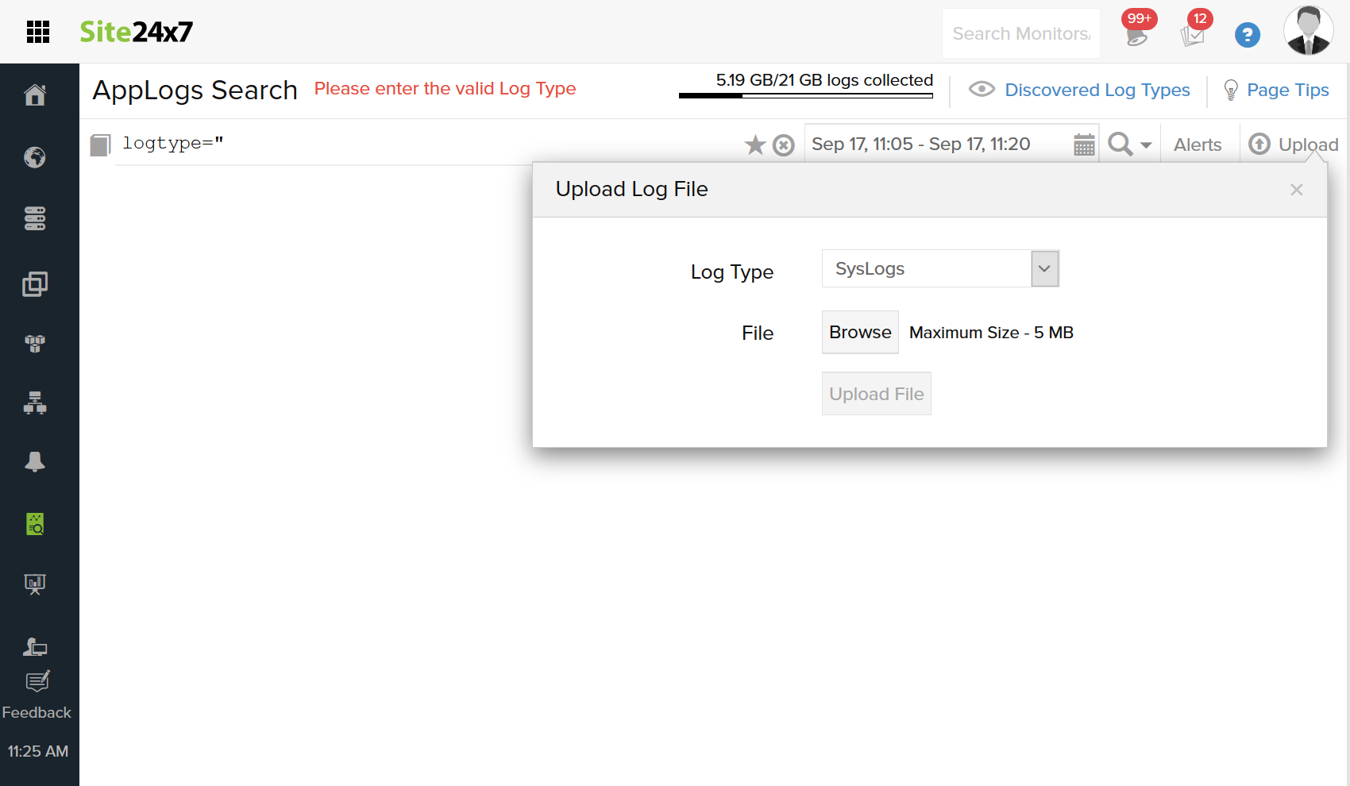This screenshot has width=1350, height=786.
Task: Open the Server monitoring section
Action: pyautogui.click(x=35, y=218)
